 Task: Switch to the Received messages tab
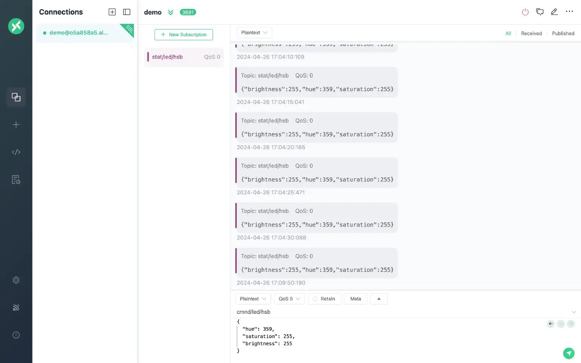(531, 33)
